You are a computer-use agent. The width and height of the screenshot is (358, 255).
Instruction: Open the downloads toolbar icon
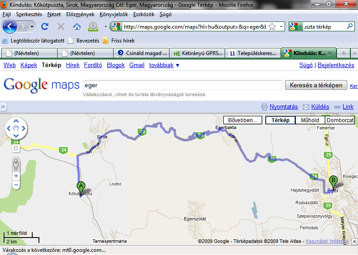pos(93,26)
